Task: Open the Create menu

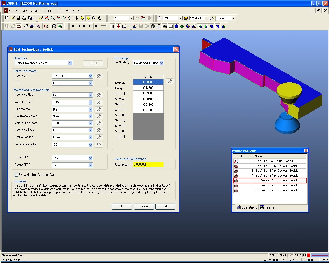Action: pos(35,11)
